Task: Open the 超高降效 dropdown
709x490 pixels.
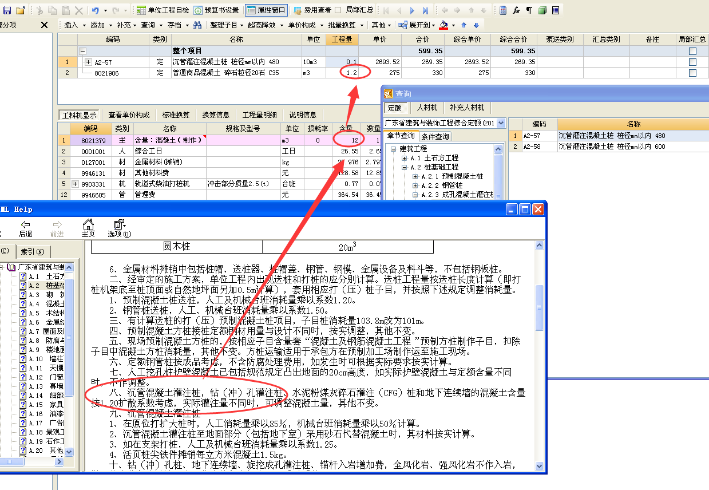Action: [x=265, y=25]
